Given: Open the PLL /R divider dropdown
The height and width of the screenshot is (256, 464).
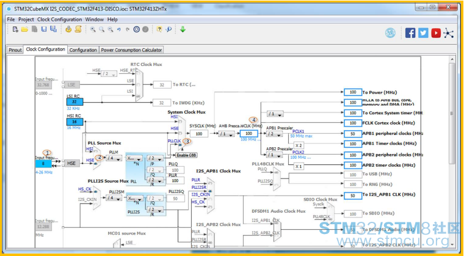Looking at the screenshot, I should 155,180.
